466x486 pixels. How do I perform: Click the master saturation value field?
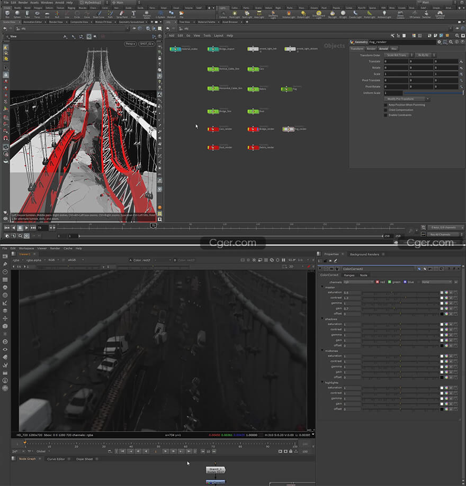(352, 292)
